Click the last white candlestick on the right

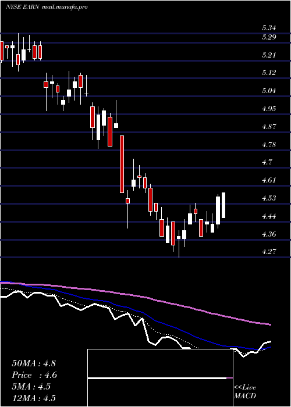click(x=223, y=205)
